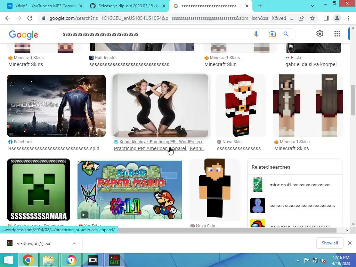Viewport: 356px width, 267px height.
Task: Click gabriel da sliva knorpel result title
Action: (x=313, y=64)
